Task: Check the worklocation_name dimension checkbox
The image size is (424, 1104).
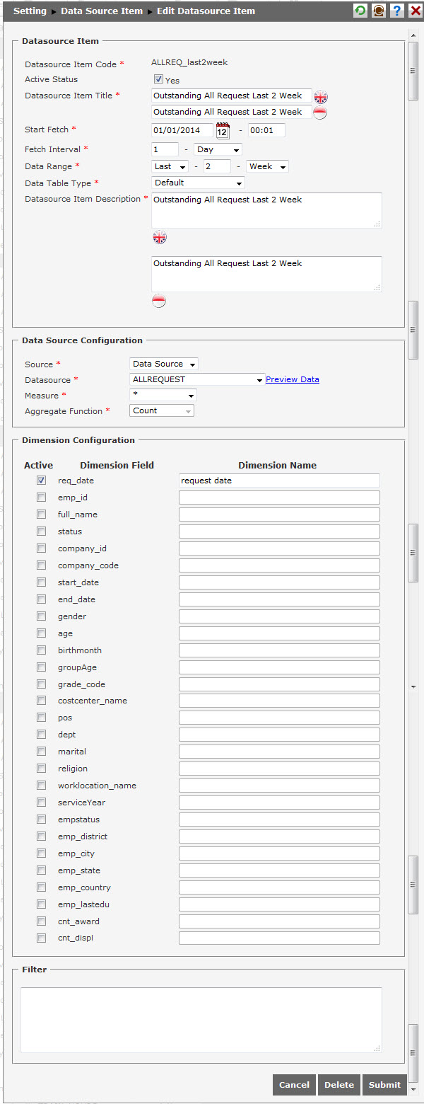Action: [x=41, y=786]
